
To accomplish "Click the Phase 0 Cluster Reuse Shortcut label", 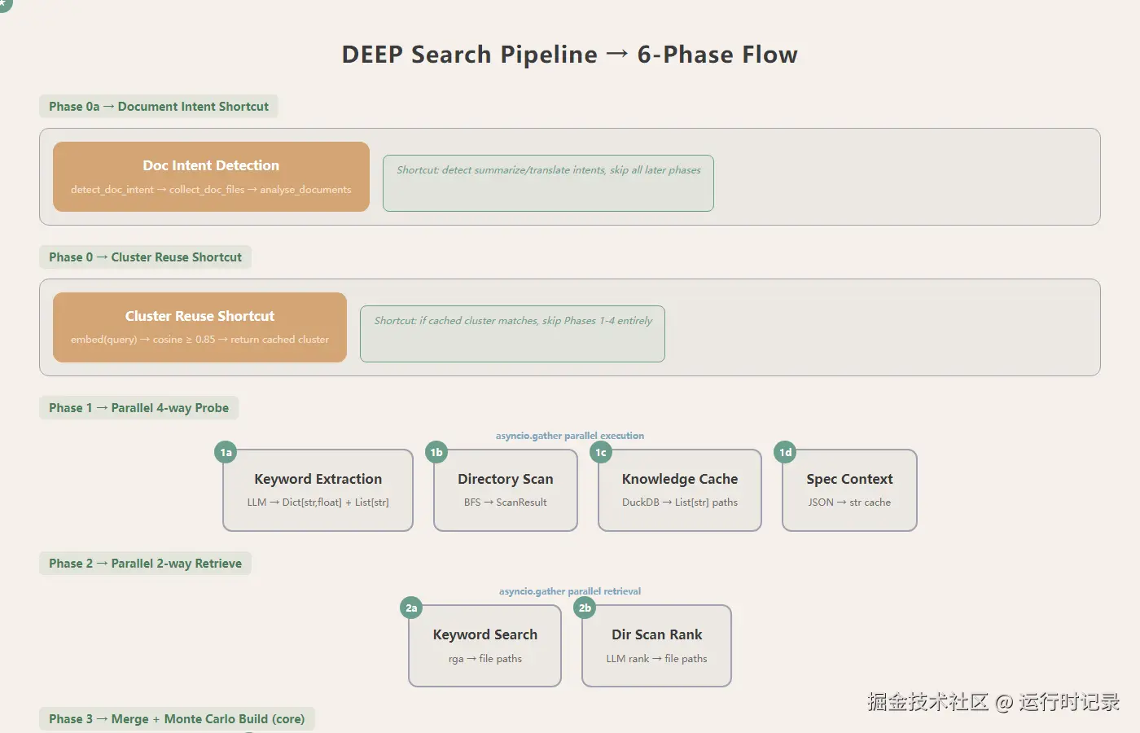I will [145, 257].
